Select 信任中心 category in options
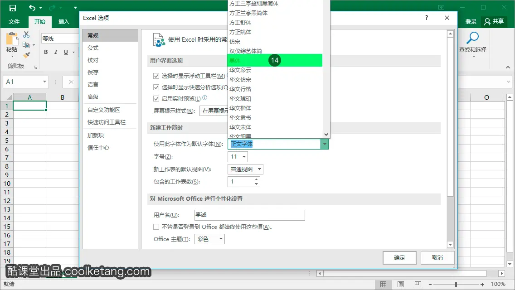Screen dimensions: 515x290 click(110, 148)
